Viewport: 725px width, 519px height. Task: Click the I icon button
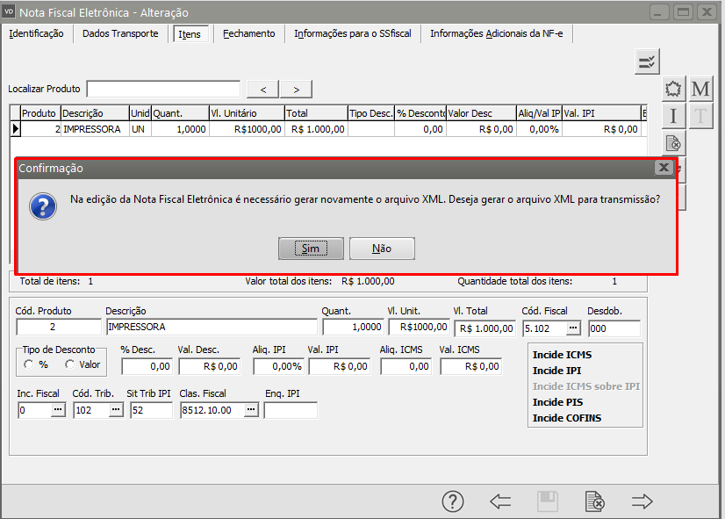[673, 115]
